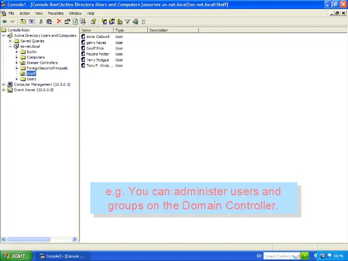This screenshot has height=261, width=348.
Task: Click the Create New User toolbar icon
Action: point(104,22)
